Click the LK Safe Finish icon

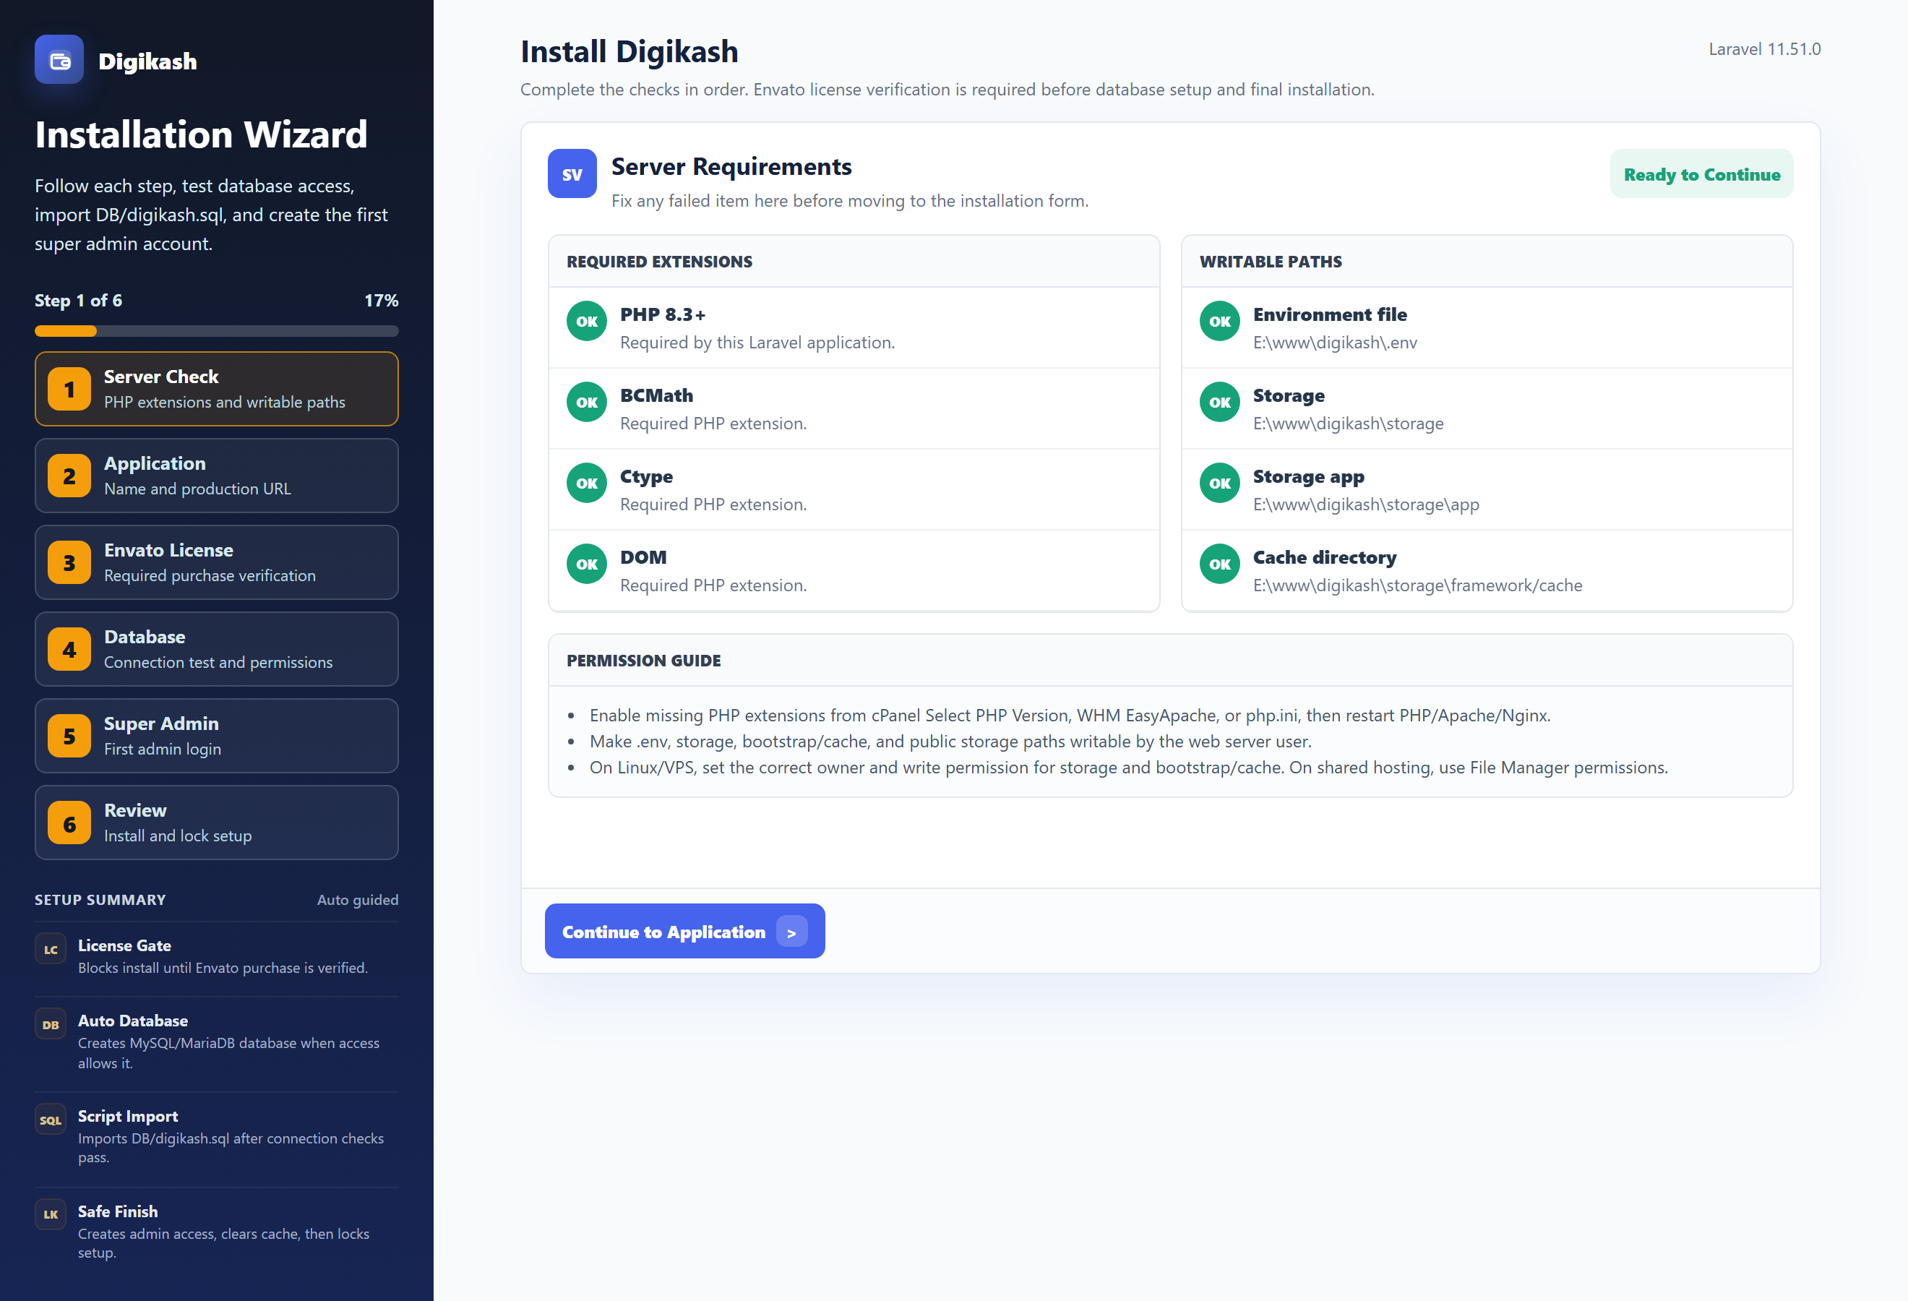click(x=50, y=1215)
